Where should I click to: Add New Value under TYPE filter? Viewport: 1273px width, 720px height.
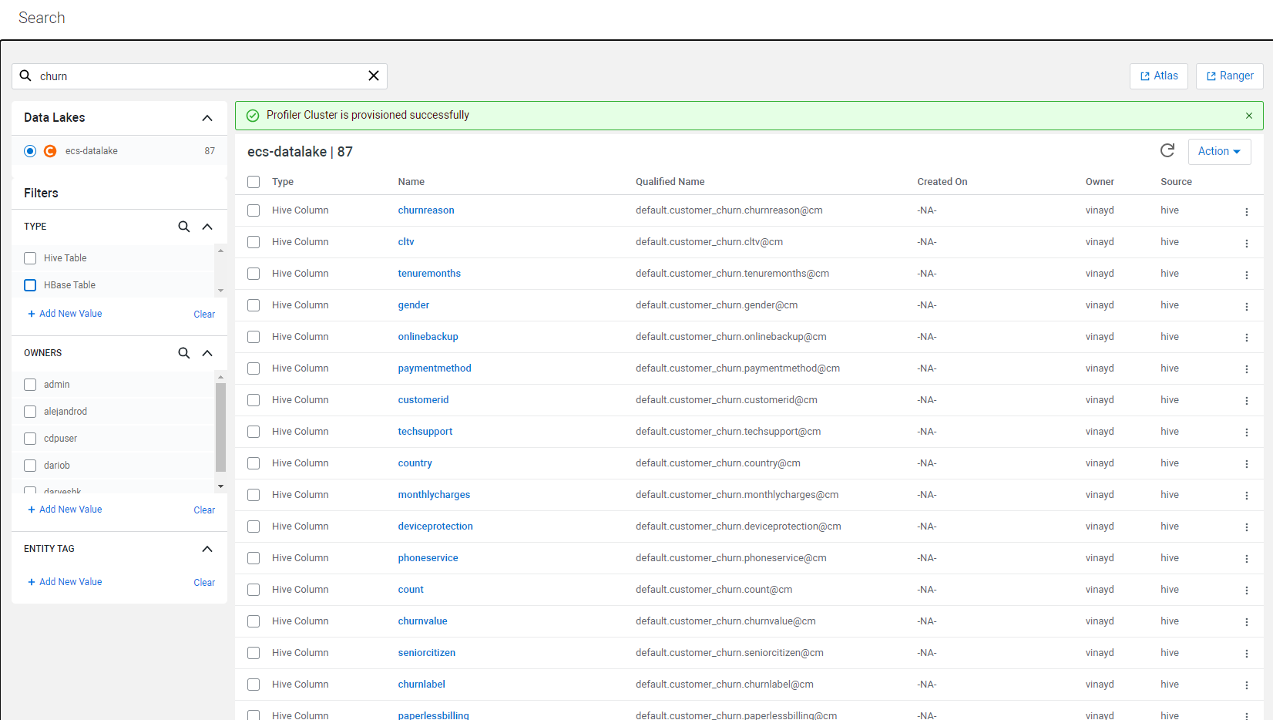tap(65, 314)
